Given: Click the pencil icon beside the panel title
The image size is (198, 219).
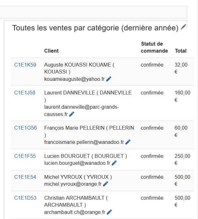Looking at the screenshot, I should [183, 27].
